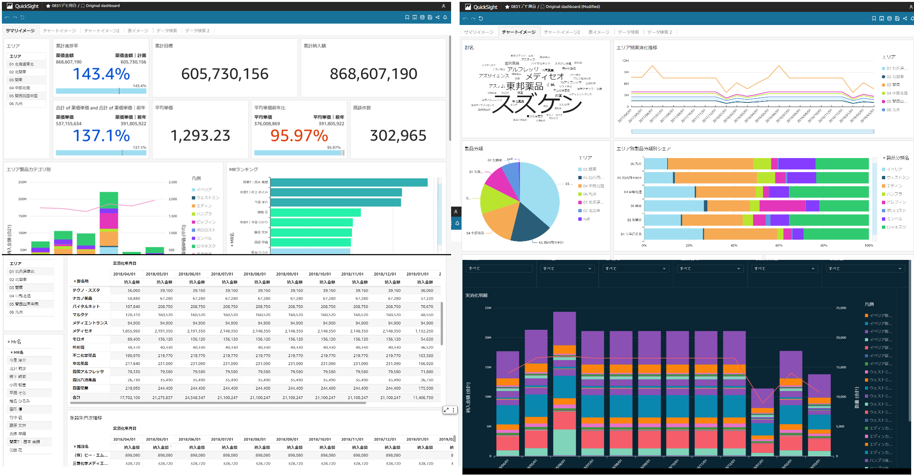Click バイタルネット row label in 卸名略 table
Screen dimensions: 914x475
click(86, 307)
